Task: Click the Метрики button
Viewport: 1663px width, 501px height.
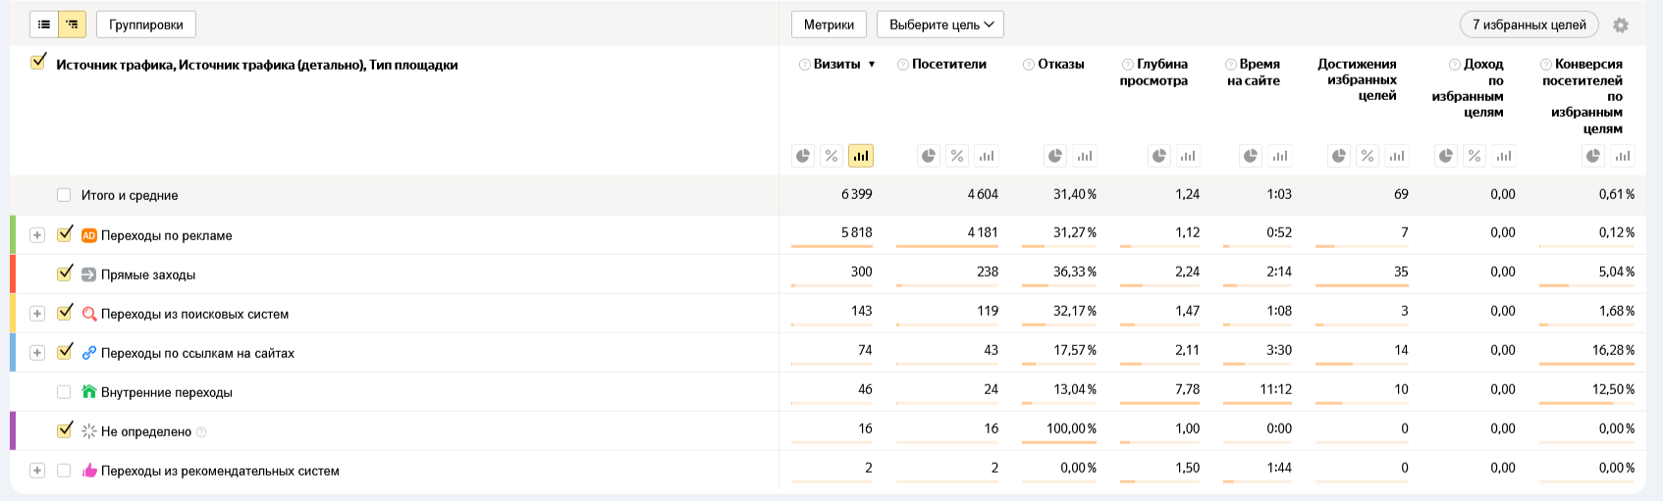Action: click(829, 25)
